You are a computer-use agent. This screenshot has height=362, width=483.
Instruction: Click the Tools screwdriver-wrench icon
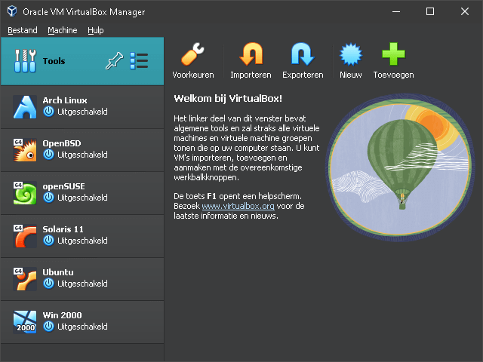pos(25,61)
